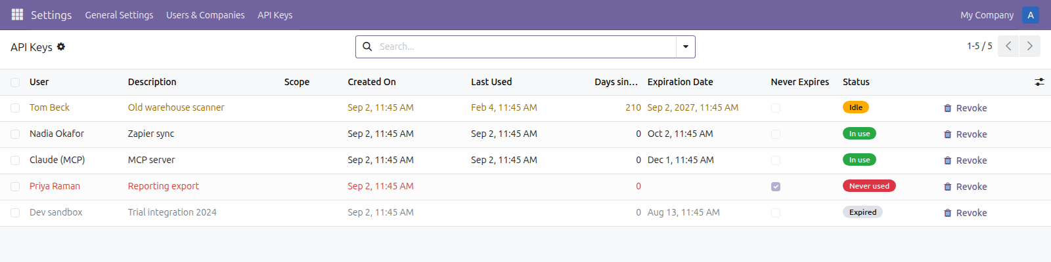
Task: Open user avatar A menu
Action: tap(1031, 15)
